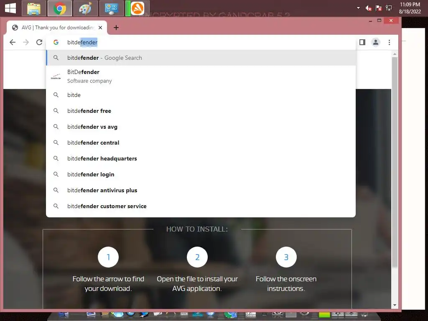
Task: Close the AVG tab
Action: click(x=100, y=28)
